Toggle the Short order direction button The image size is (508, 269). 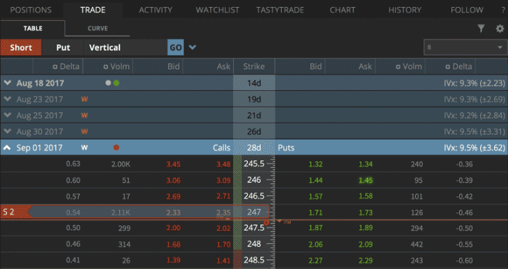point(21,47)
